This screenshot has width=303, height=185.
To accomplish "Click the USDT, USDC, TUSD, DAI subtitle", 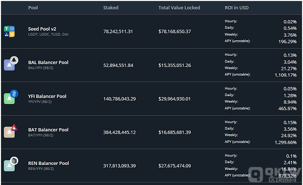I will point(48,35).
